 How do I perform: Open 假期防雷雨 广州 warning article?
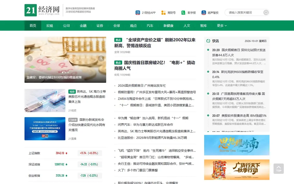157,92
